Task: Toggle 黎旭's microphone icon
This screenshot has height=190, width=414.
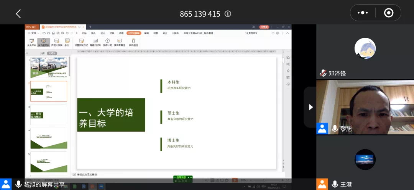Action: [335, 129]
